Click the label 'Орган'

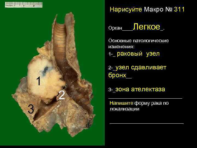115,28
